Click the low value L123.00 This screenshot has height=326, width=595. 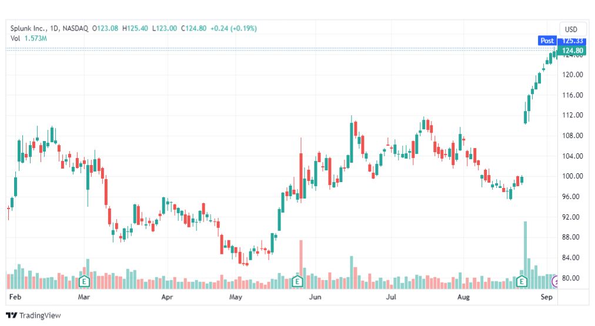[x=164, y=28]
